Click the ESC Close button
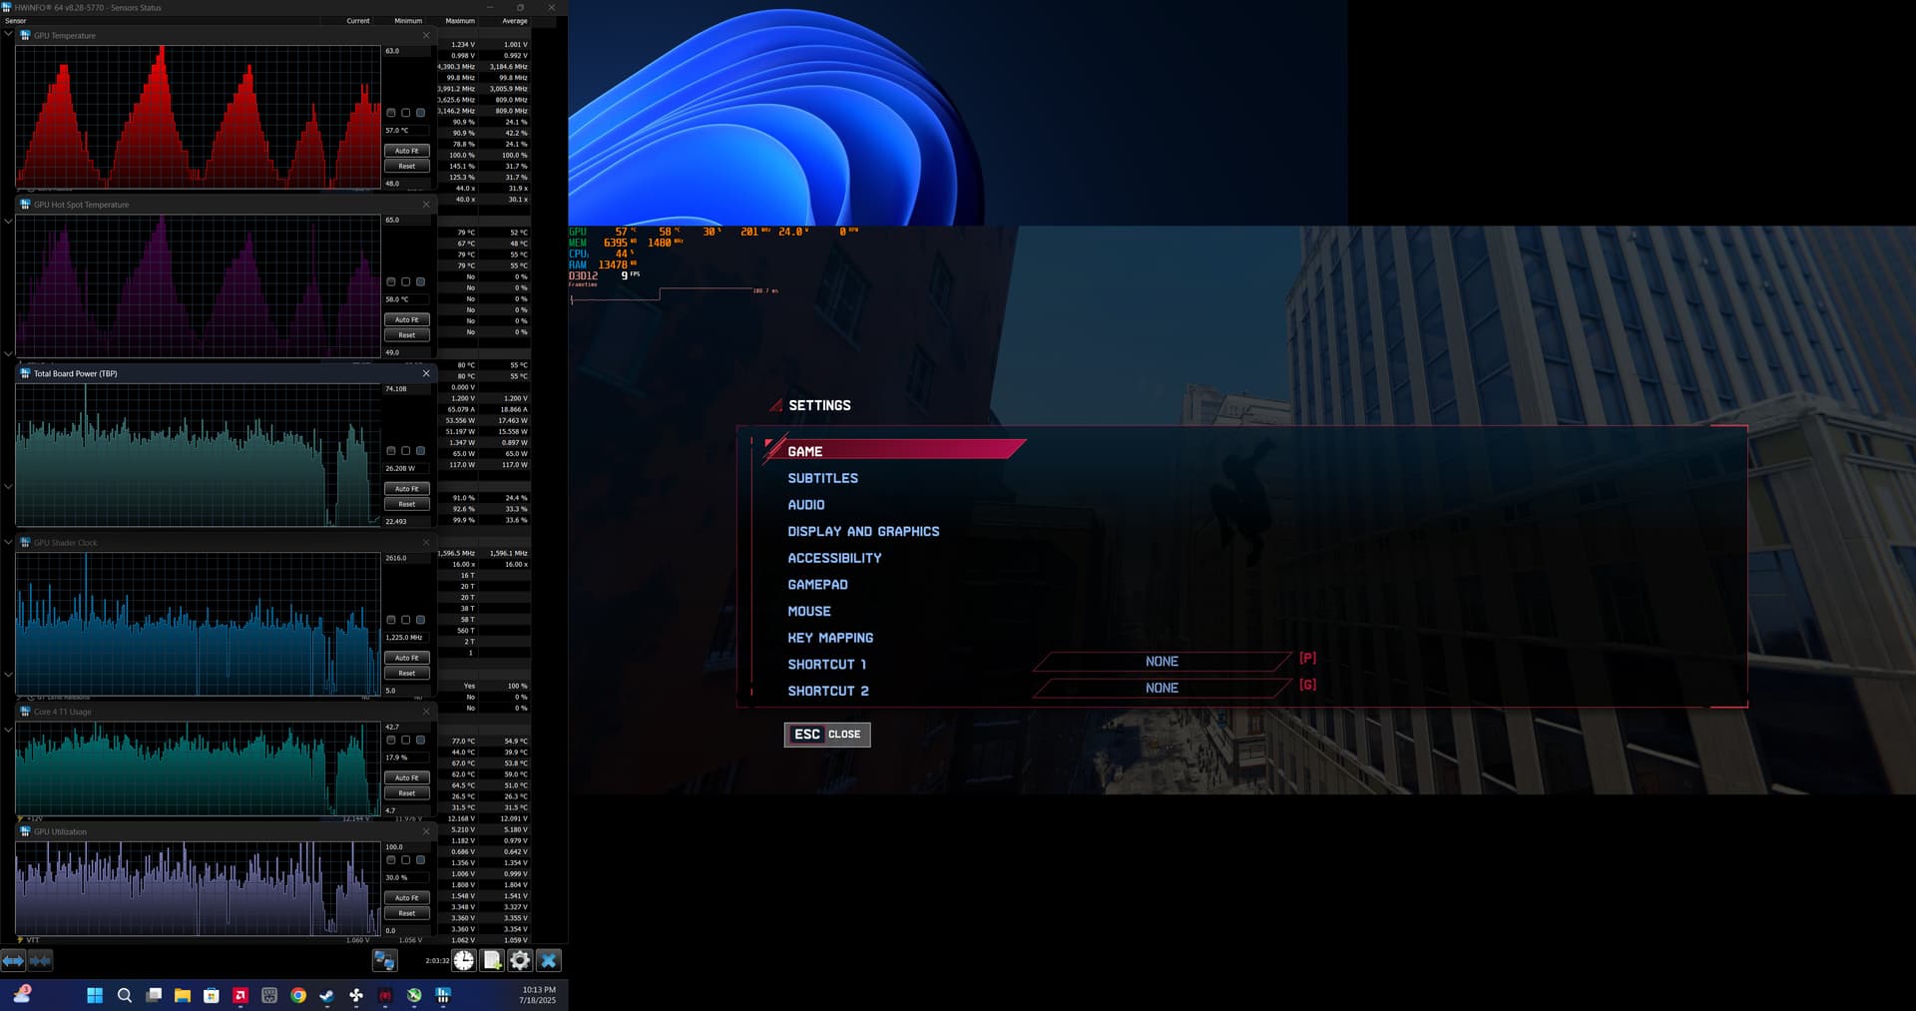 pos(827,735)
